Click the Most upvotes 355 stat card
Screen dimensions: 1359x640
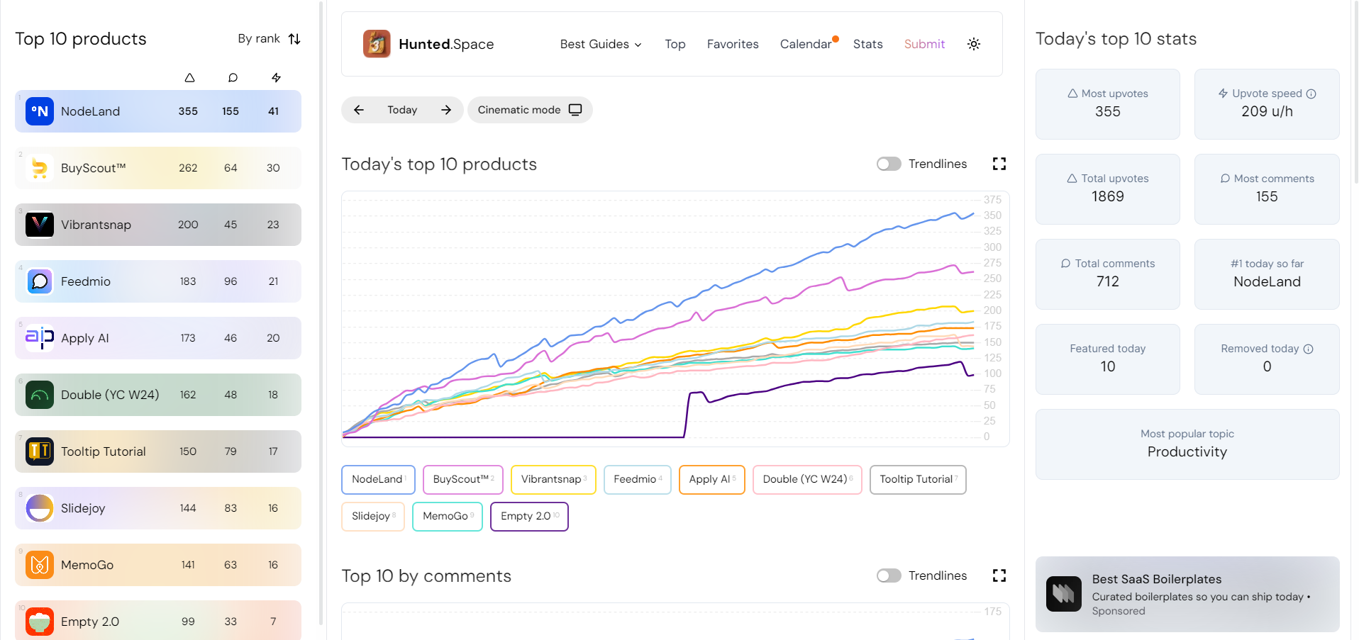point(1108,104)
